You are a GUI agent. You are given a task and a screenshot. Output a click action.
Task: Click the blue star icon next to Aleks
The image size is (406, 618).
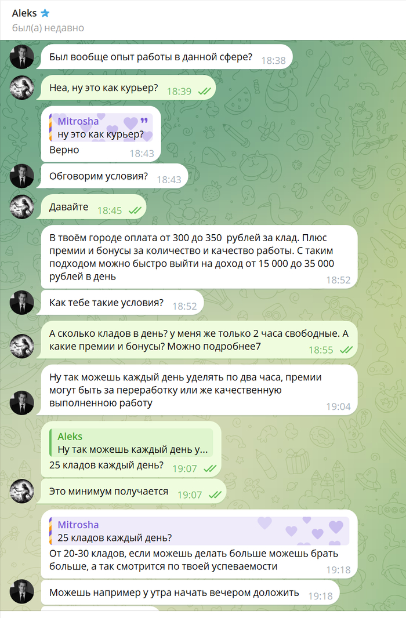click(45, 13)
